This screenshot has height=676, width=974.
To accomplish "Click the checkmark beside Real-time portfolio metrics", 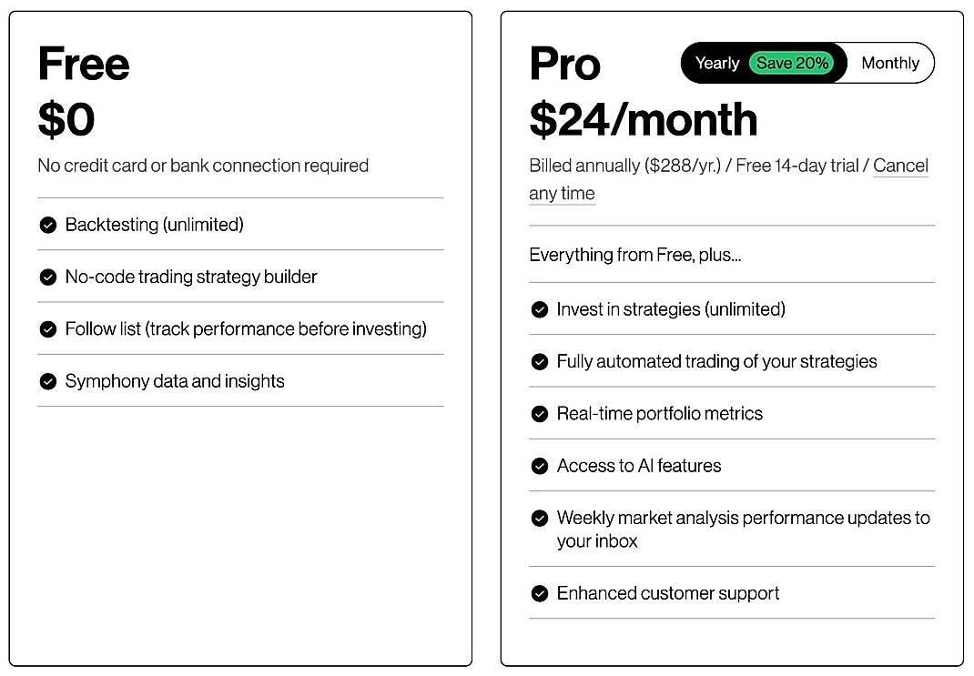I will coord(538,413).
